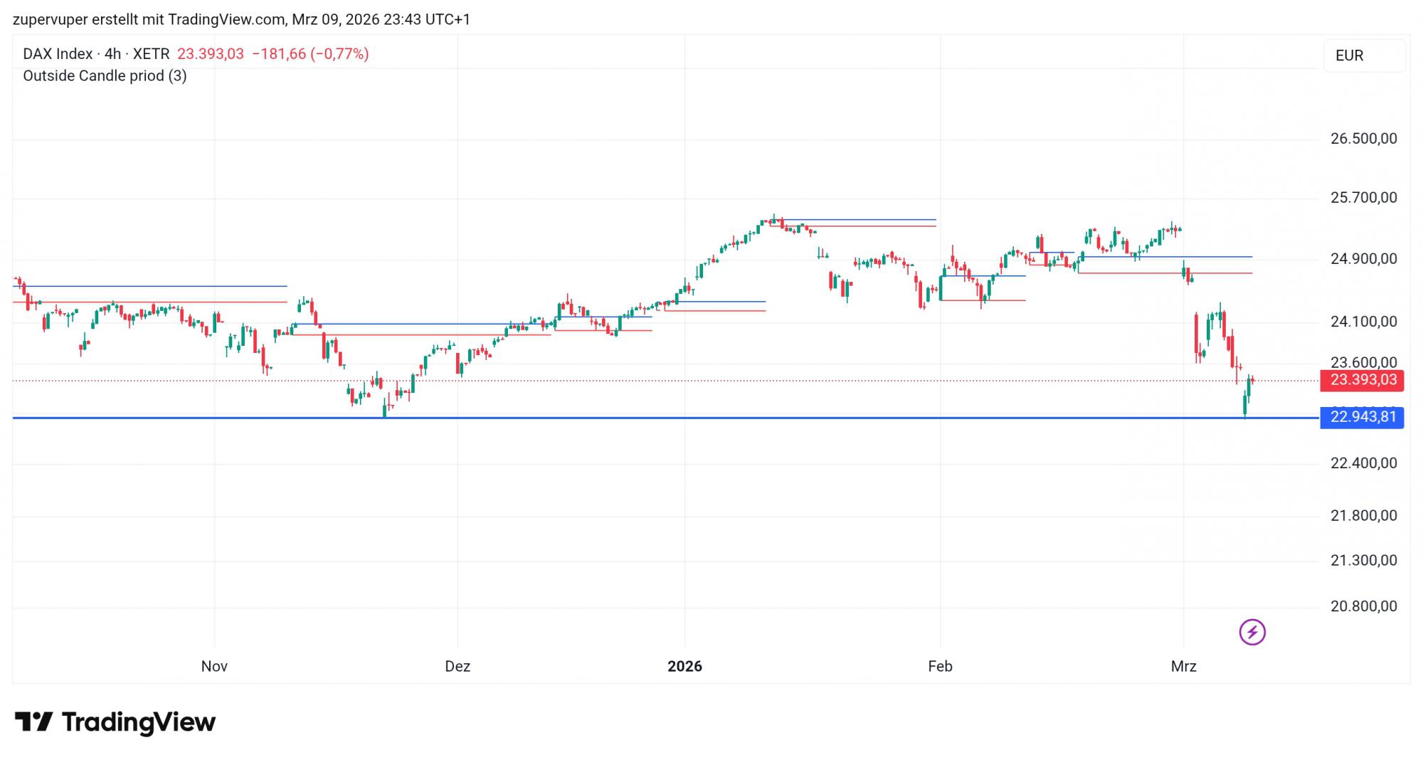Click the 22.400,00 price axis label
This screenshot has height=760, width=1423.
[x=1363, y=463]
